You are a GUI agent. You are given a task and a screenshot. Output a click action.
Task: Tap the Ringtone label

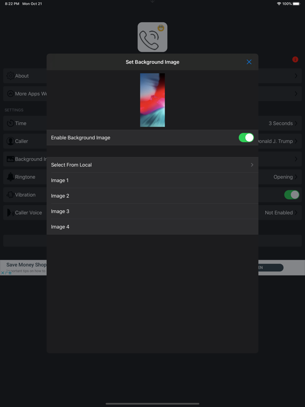click(25, 177)
